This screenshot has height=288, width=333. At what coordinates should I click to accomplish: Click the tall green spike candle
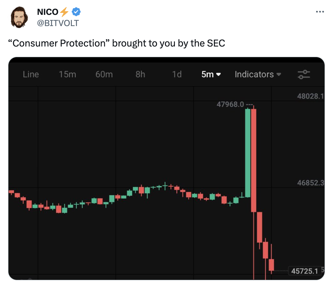pos(248,153)
